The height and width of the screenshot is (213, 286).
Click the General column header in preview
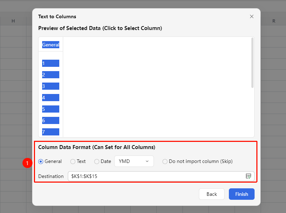(51, 45)
